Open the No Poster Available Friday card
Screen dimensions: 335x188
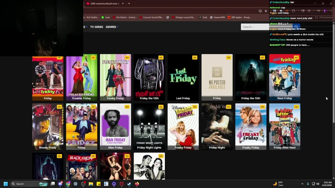tap(217, 77)
